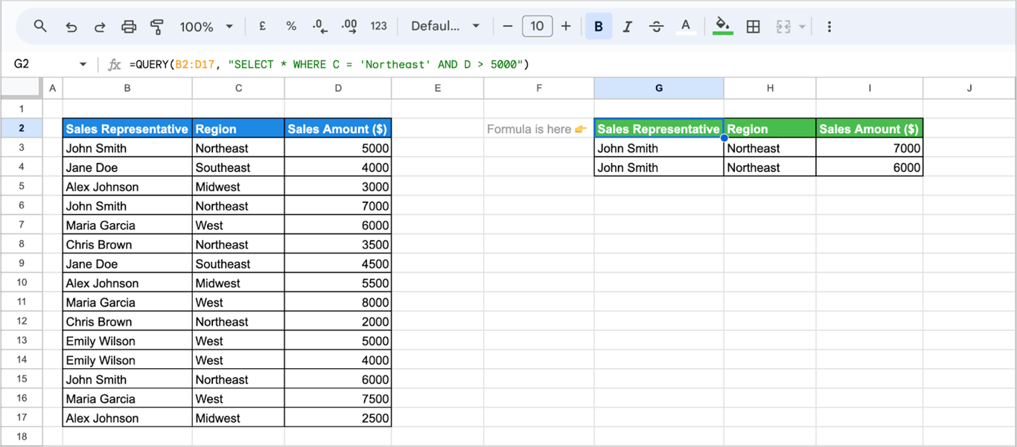Open the more toolbar options menu
The height and width of the screenshot is (447, 1017).
pyautogui.click(x=829, y=27)
